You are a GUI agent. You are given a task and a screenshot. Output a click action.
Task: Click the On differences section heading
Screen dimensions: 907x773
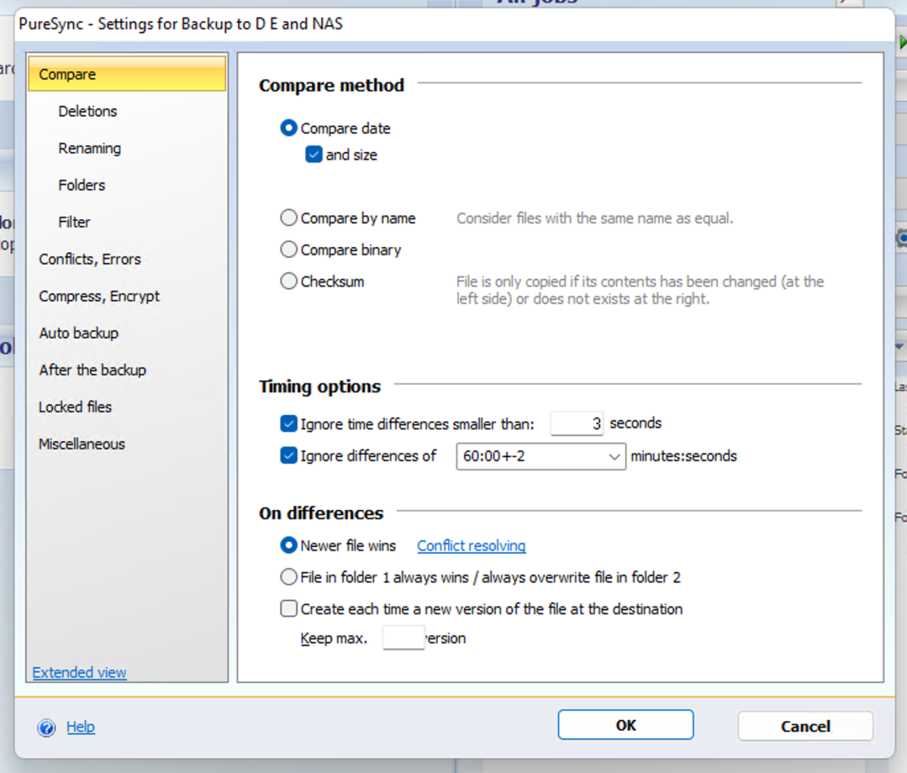tap(321, 514)
